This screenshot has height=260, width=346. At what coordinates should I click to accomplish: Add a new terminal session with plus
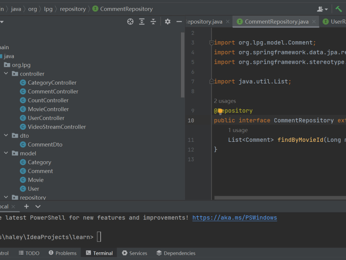coord(27,207)
